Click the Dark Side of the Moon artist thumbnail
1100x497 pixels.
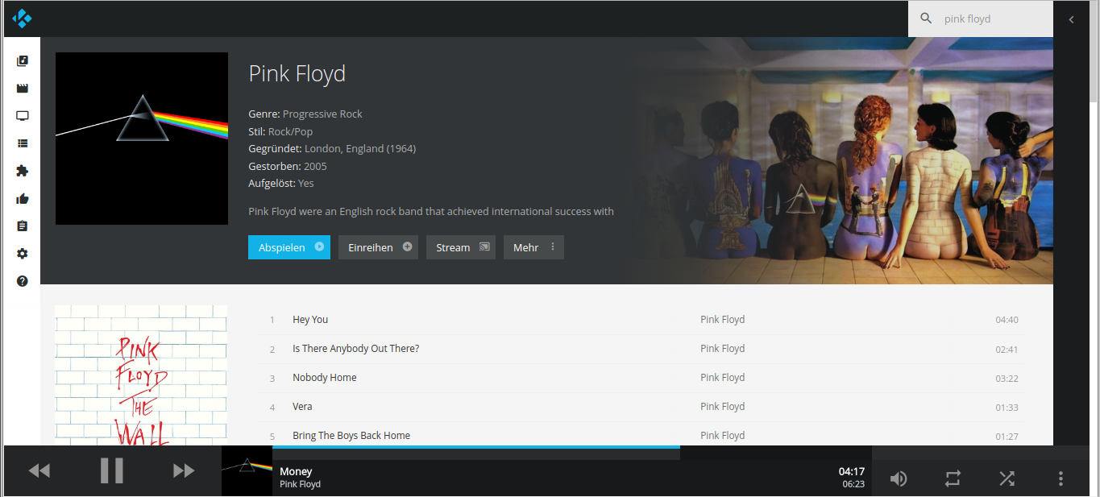coord(142,139)
